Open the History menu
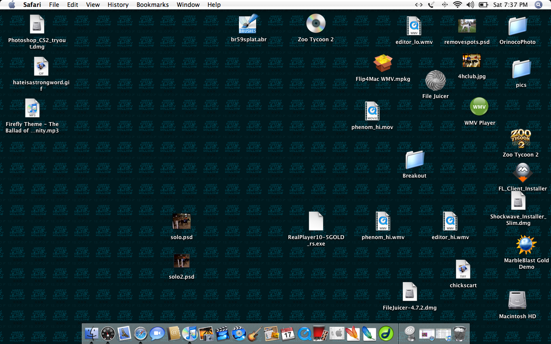The width and height of the screenshot is (551, 344). [118, 5]
